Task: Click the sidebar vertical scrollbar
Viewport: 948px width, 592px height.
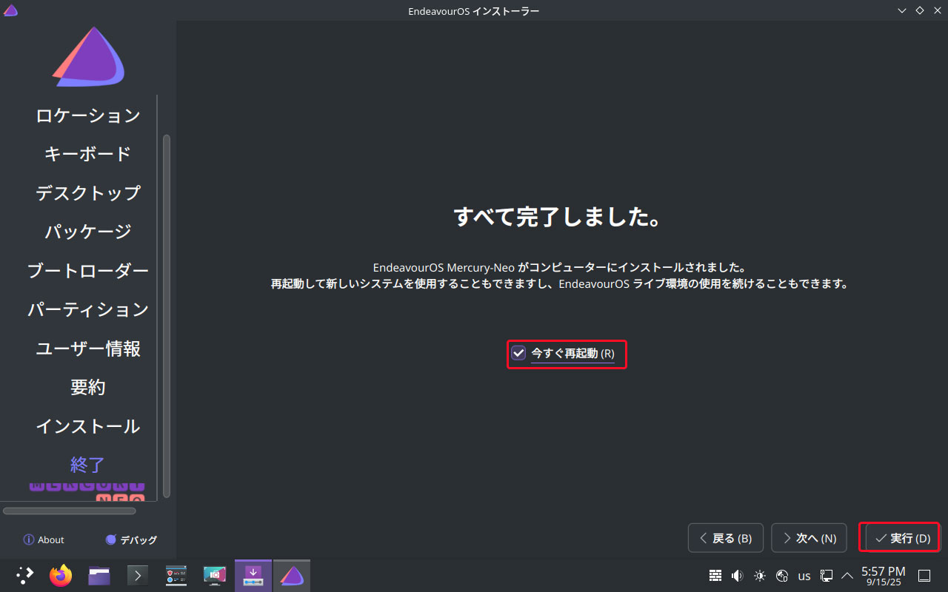Action: coord(167,316)
